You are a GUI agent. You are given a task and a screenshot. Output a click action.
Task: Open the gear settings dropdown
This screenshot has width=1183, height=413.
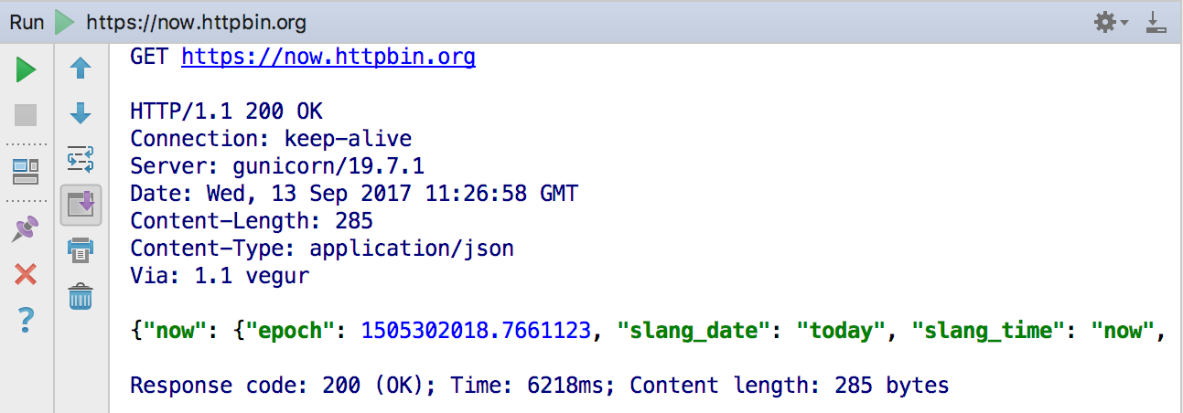[x=1112, y=22]
